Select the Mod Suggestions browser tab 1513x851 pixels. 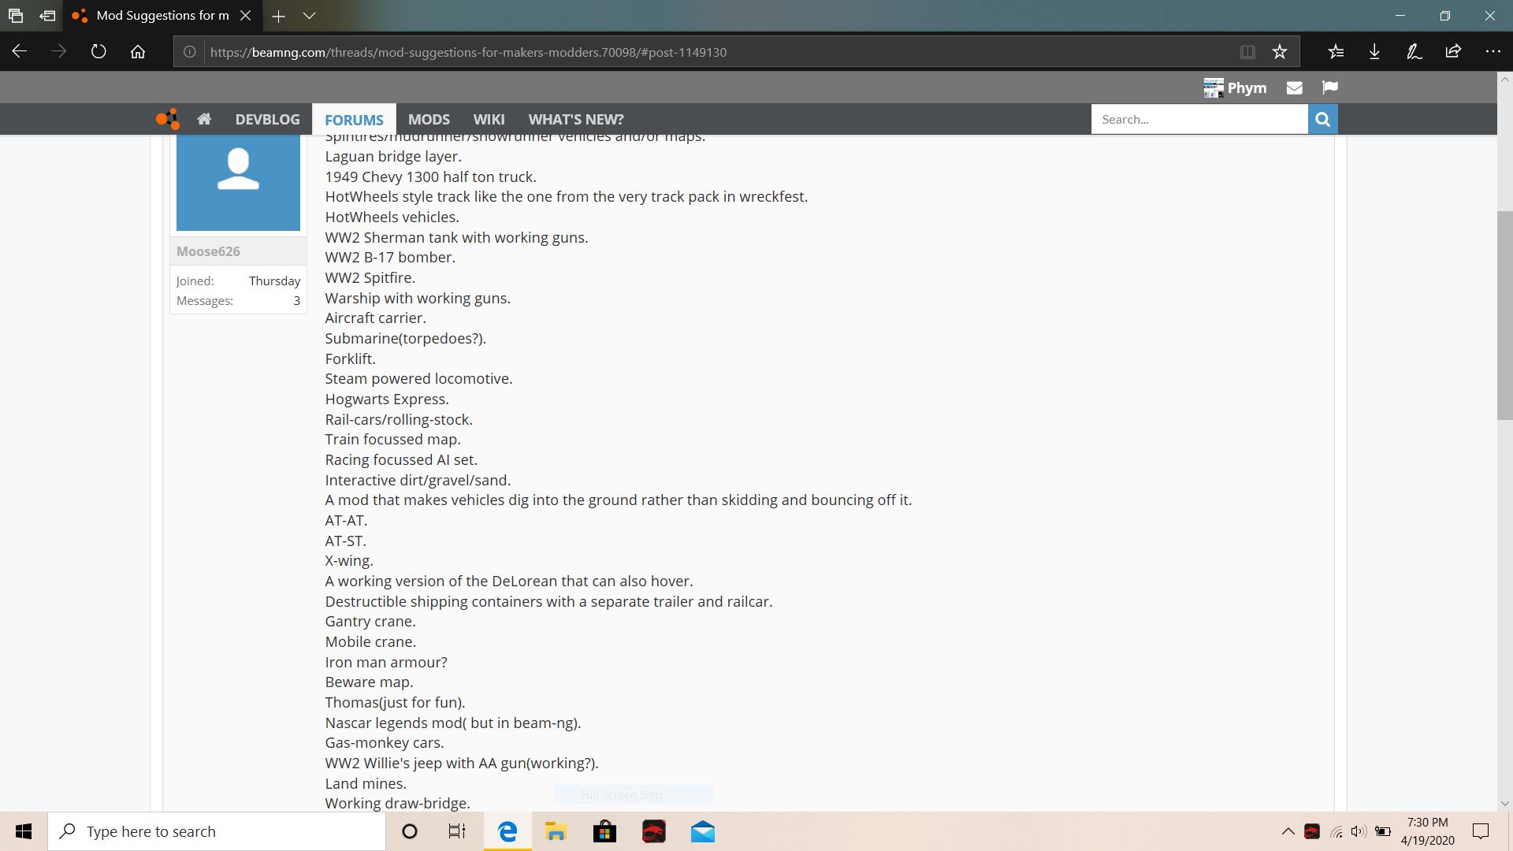(x=162, y=16)
